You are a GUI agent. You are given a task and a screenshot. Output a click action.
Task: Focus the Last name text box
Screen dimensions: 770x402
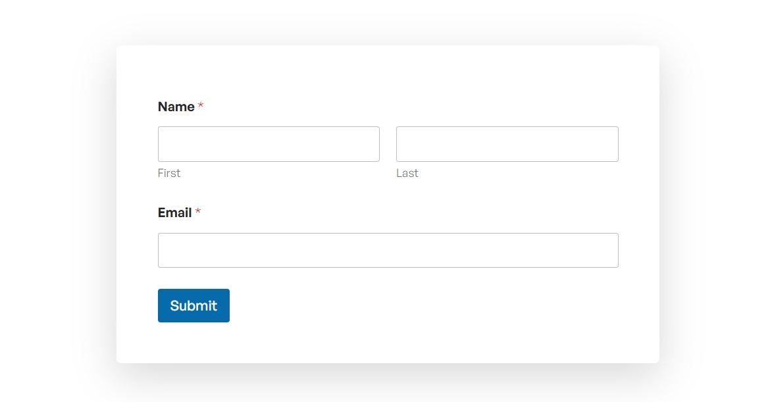pyautogui.click(x=507, y=144)
